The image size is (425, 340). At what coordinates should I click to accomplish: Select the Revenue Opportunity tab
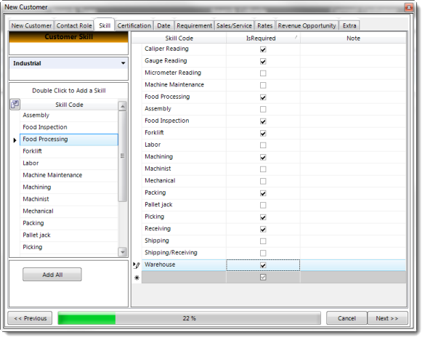coord(307,25)
